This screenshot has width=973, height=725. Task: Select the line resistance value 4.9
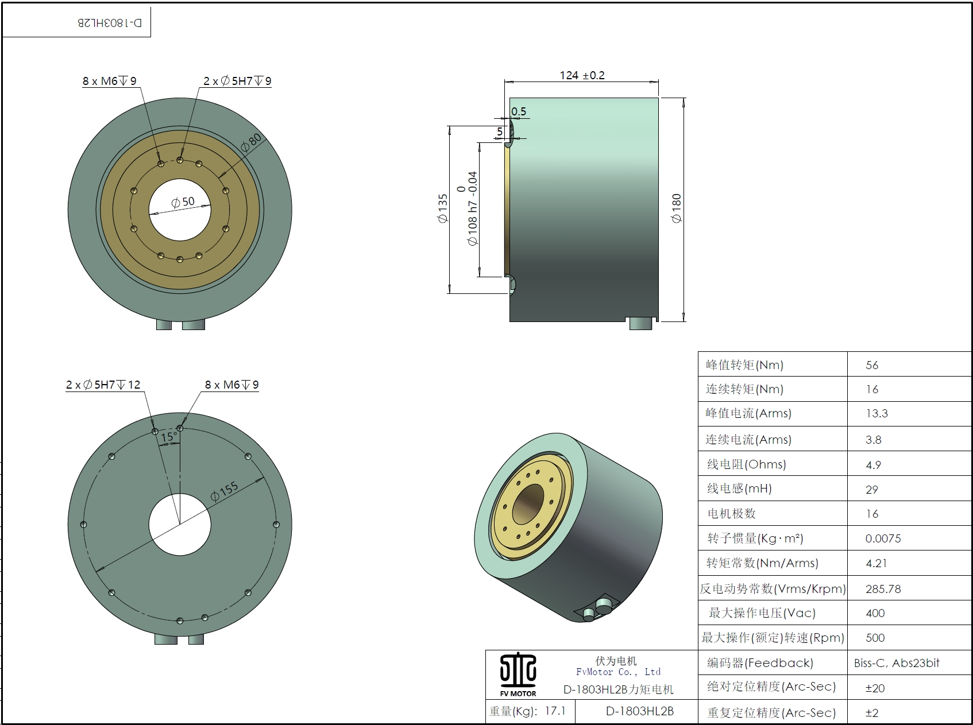(x=874, y=465)
